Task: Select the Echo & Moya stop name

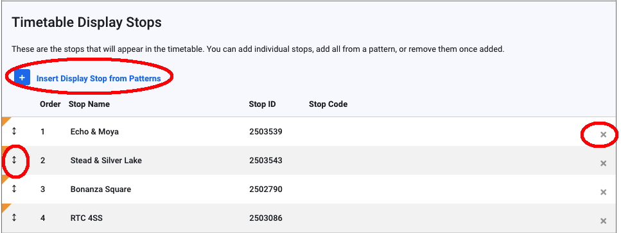Action: tap(94, 131)
